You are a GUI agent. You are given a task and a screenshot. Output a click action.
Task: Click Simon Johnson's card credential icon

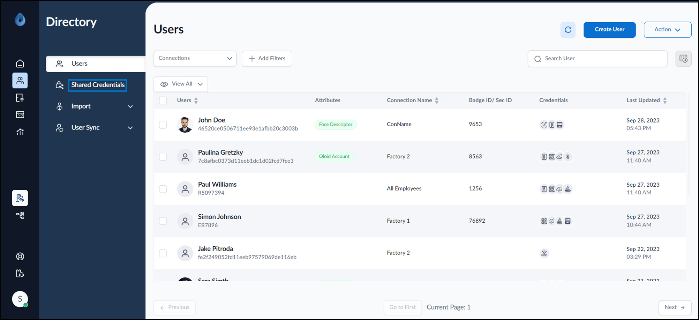pyautogui.click(x=568, y=221)
